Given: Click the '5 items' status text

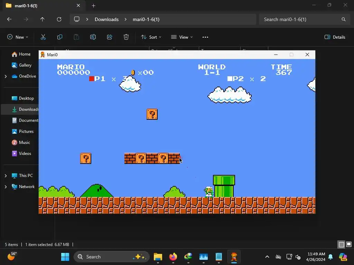Looking at the screenshot, I should [x=11, y=245].
